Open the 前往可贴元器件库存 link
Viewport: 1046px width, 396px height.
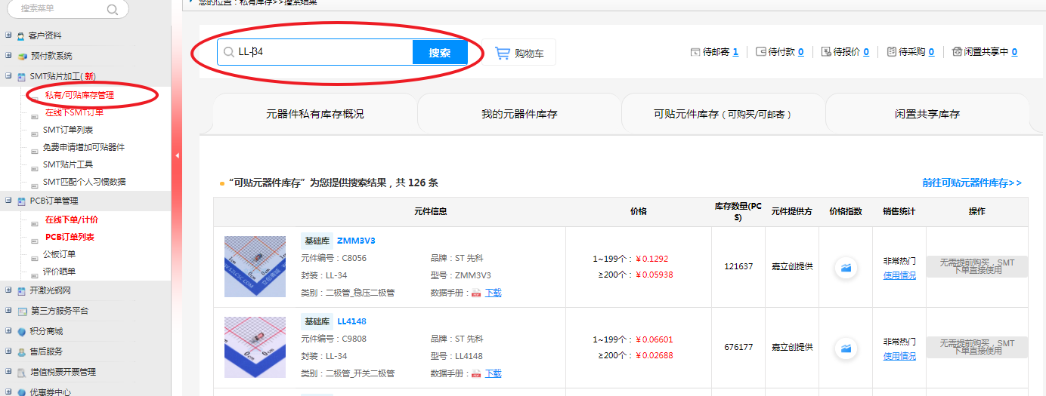pos(971,183)
